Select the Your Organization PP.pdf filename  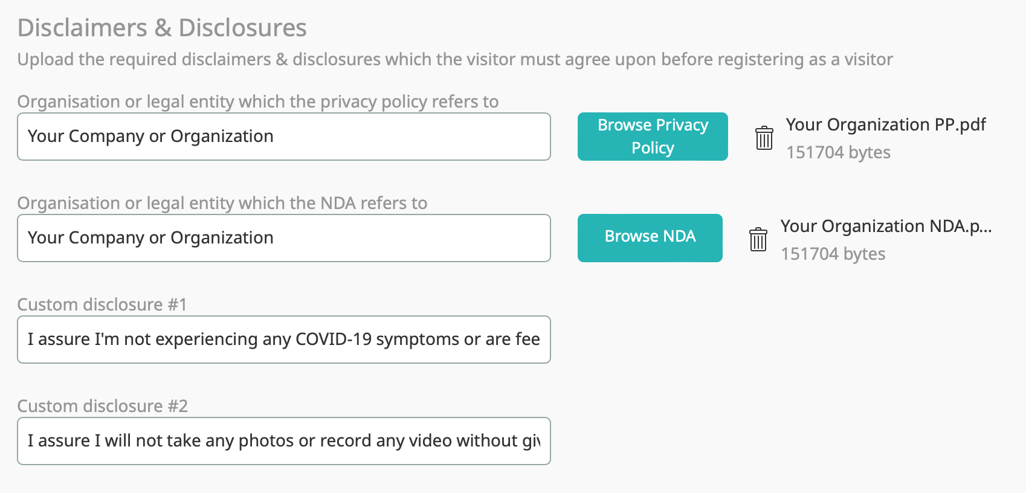[x=886, y=124]
